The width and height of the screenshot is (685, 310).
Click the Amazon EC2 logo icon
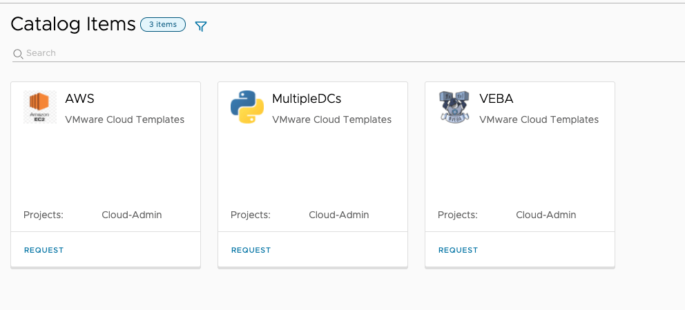tap(39, 107)
